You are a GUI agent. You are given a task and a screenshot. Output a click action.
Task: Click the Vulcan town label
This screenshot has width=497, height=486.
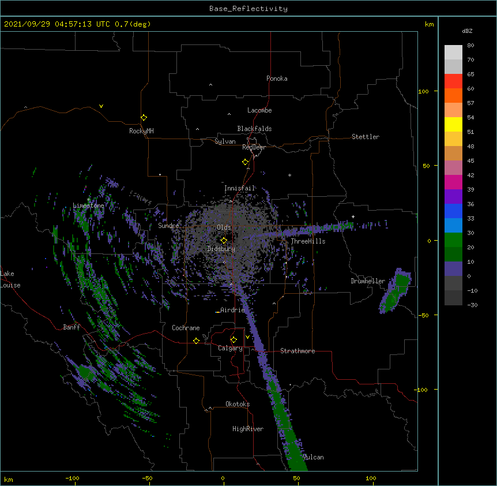pyautogui.click(x=313, y=457)
